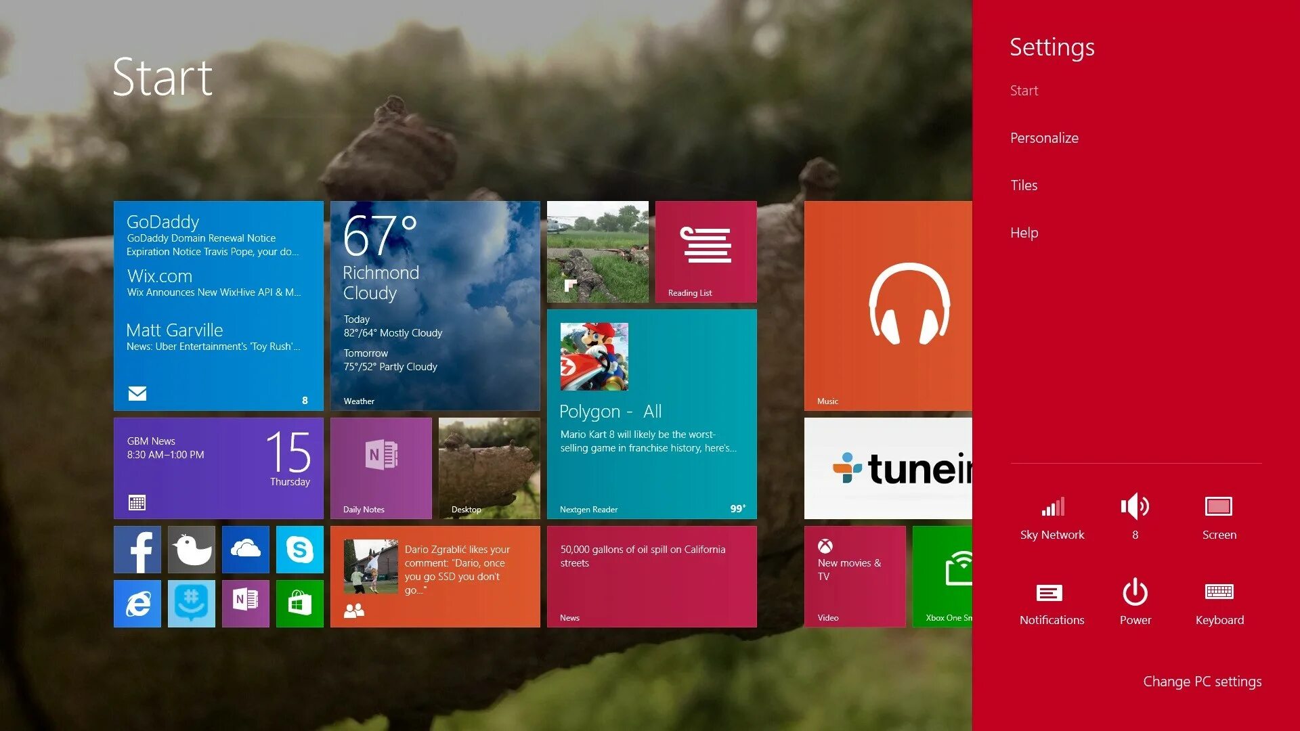1300x731 pixels.
Task: Click the Mario Kart article thumbnail
Action: tap(594, 357)
